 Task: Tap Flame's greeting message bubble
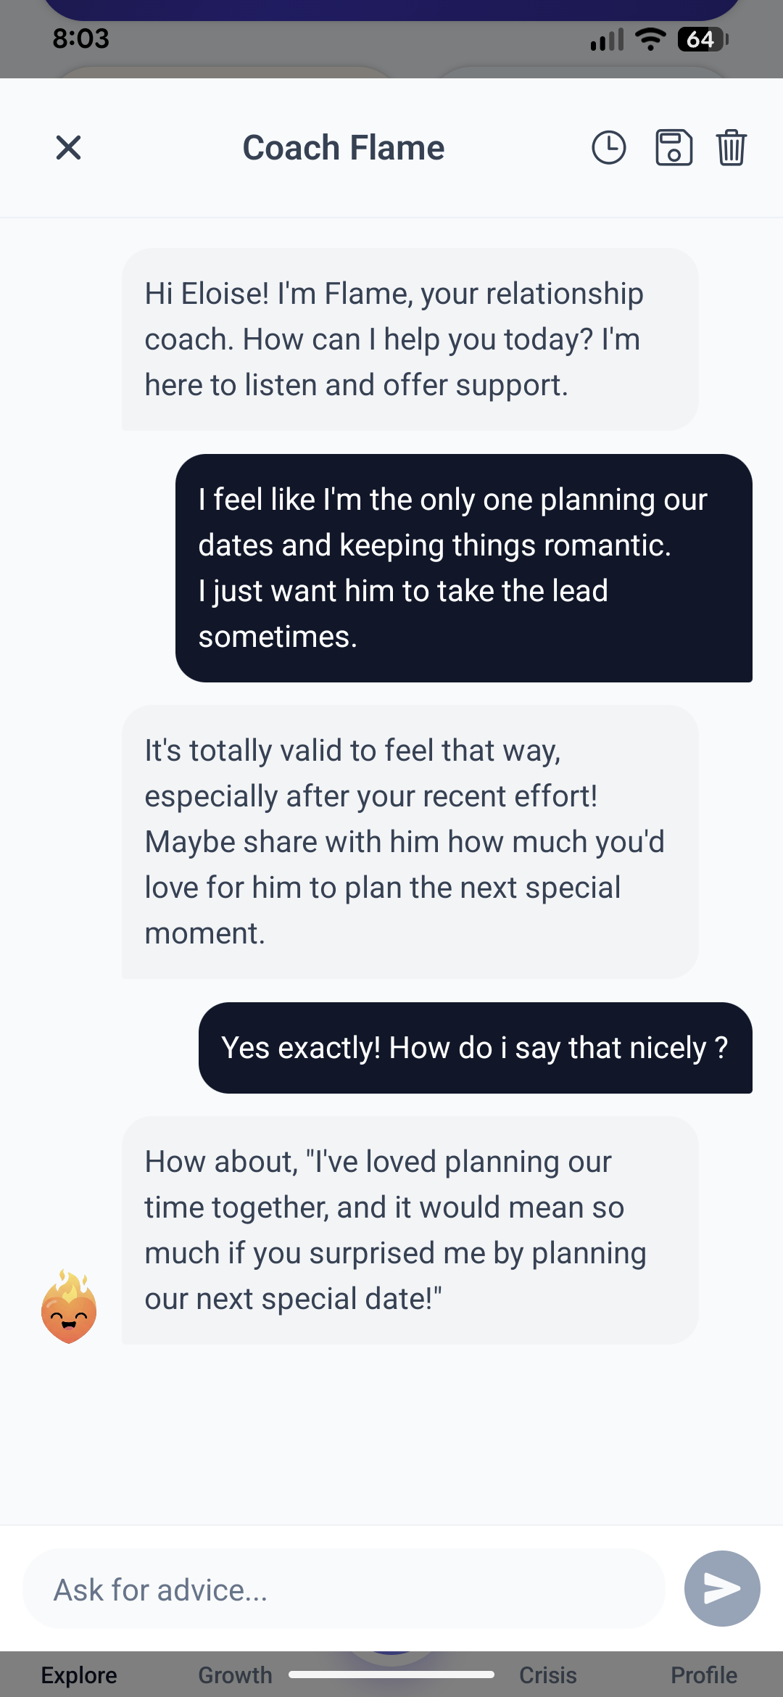click(408, 339)
